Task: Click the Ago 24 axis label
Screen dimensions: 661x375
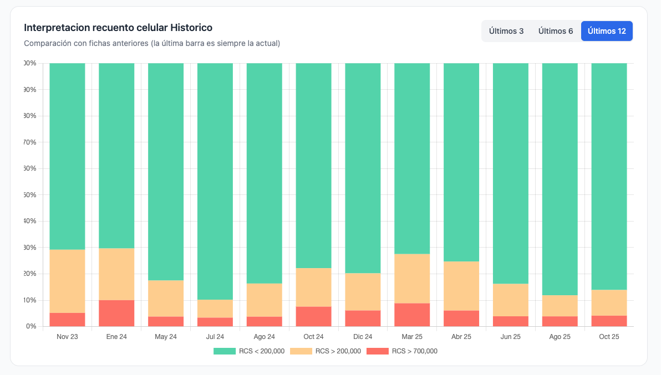Action: tap(265, 337)
